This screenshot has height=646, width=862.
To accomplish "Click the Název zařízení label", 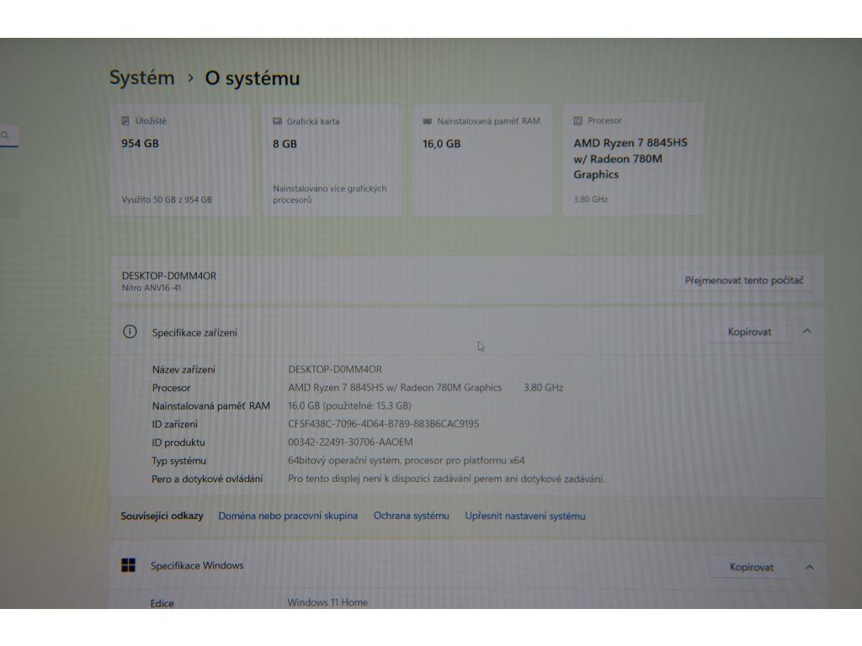I will coord(184,370).
